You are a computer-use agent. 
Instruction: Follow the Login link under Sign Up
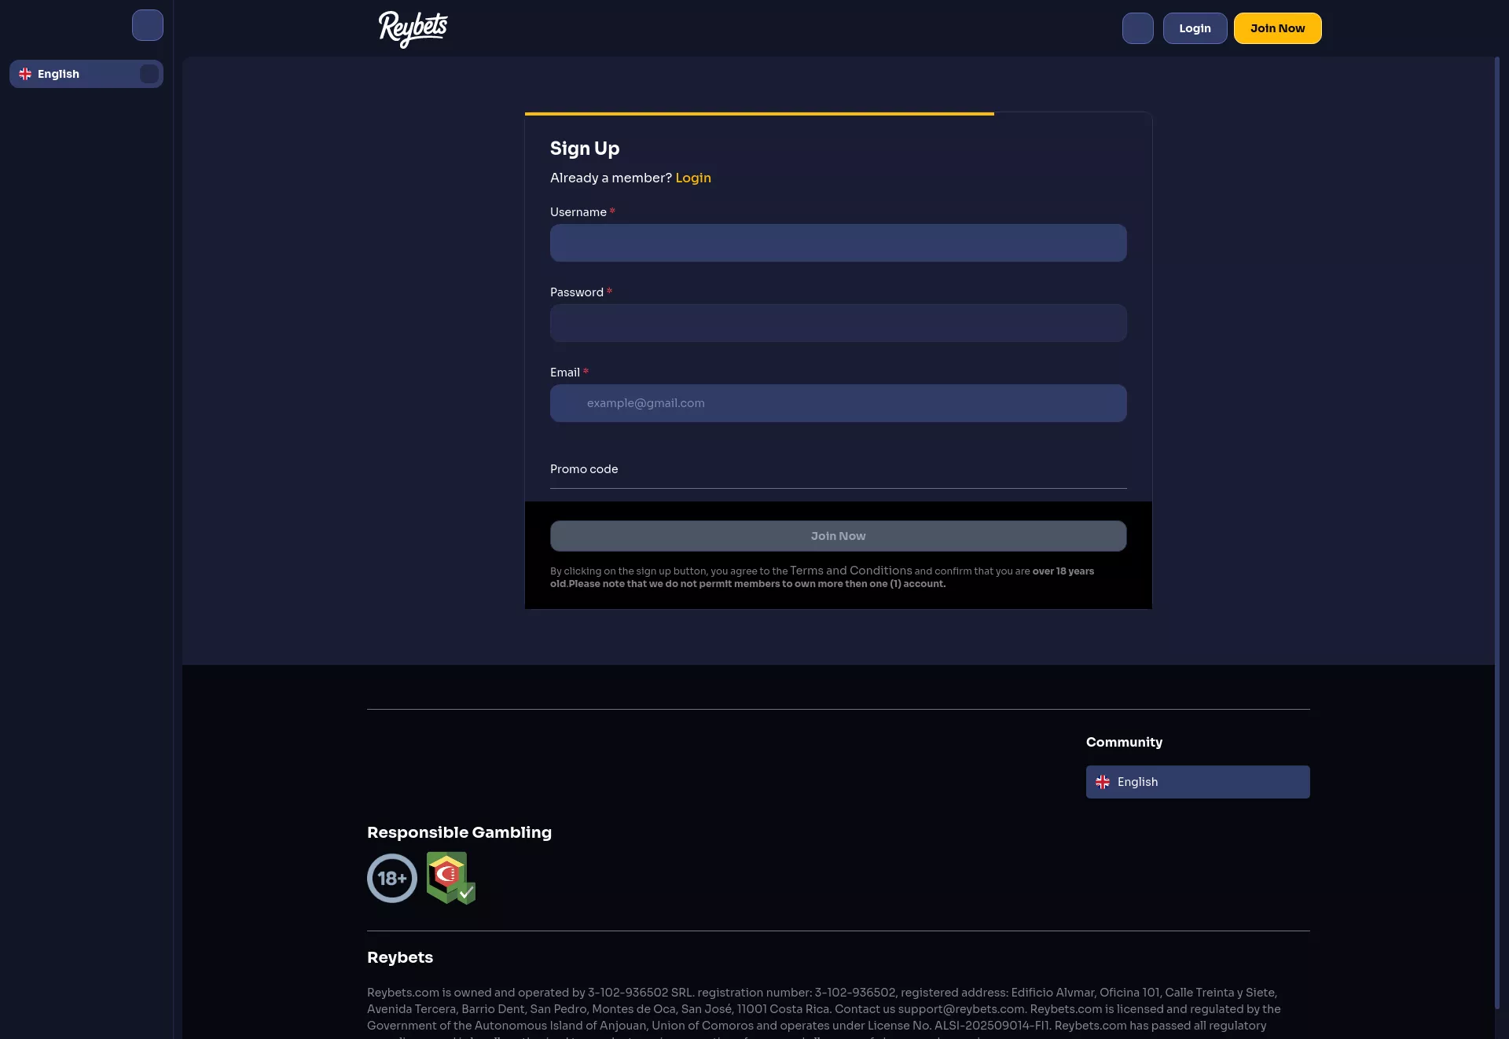point(693,178)
